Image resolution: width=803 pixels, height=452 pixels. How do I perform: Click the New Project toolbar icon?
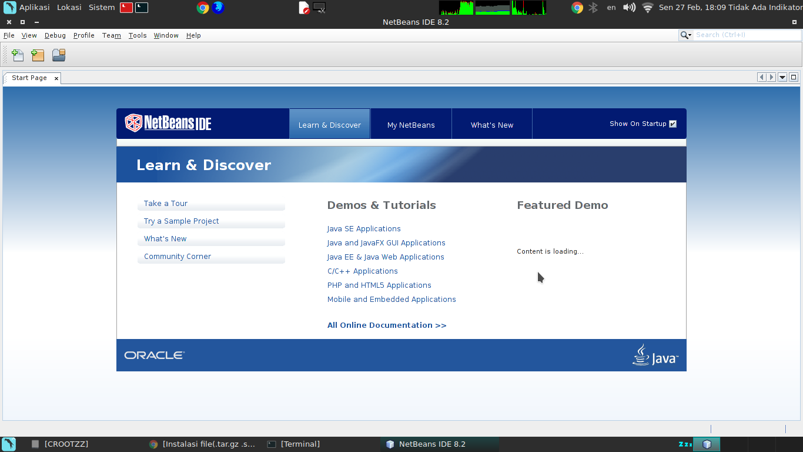pos(38,55)
